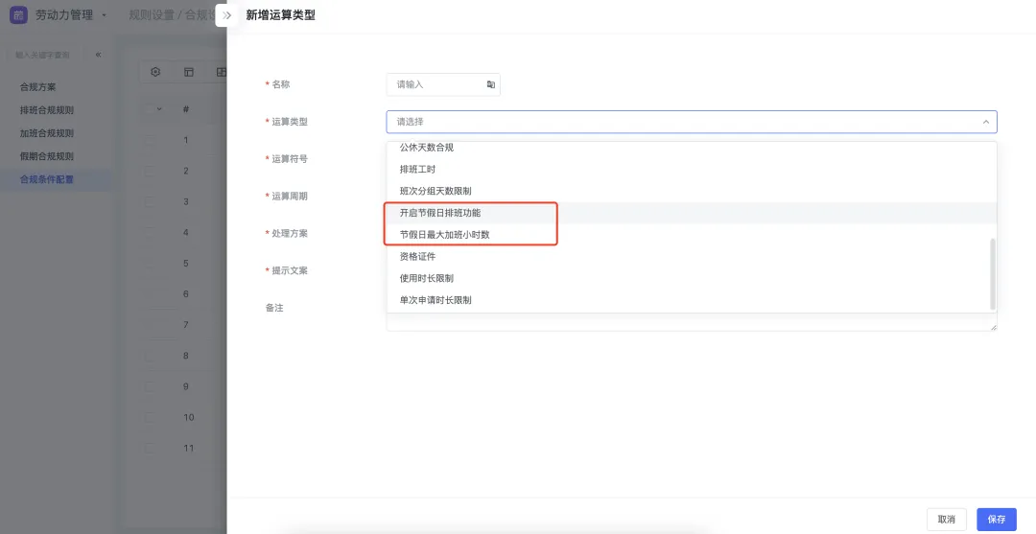Image resolution: width=1036 pixels, height=534 pixels.
Task: Click the 取消 button
Action: (x=946, y=519)
